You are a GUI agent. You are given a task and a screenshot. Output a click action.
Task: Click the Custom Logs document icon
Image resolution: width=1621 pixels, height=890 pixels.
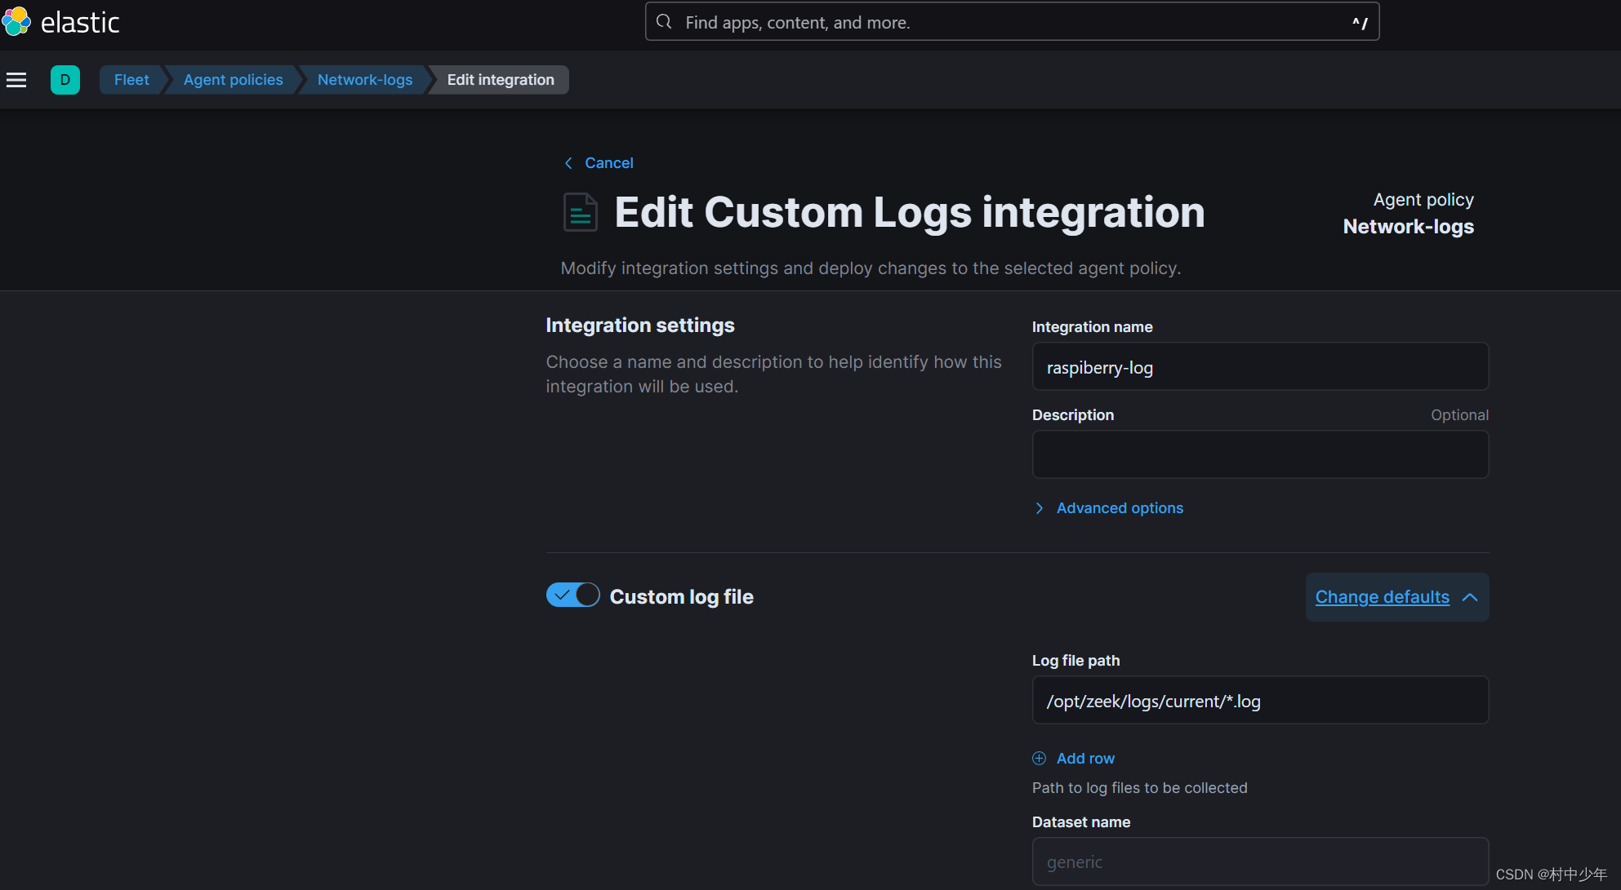pyautogui.click(x=580, y=212)
